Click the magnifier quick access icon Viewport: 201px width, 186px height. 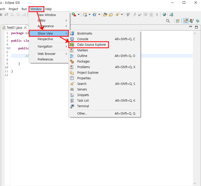168,21
